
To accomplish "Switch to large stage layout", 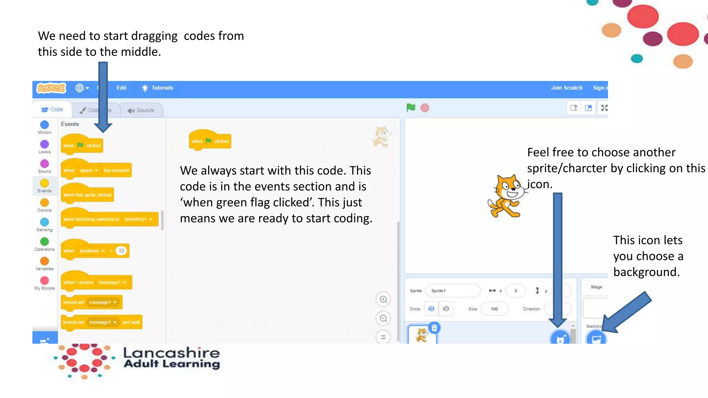I will (588, 108).
